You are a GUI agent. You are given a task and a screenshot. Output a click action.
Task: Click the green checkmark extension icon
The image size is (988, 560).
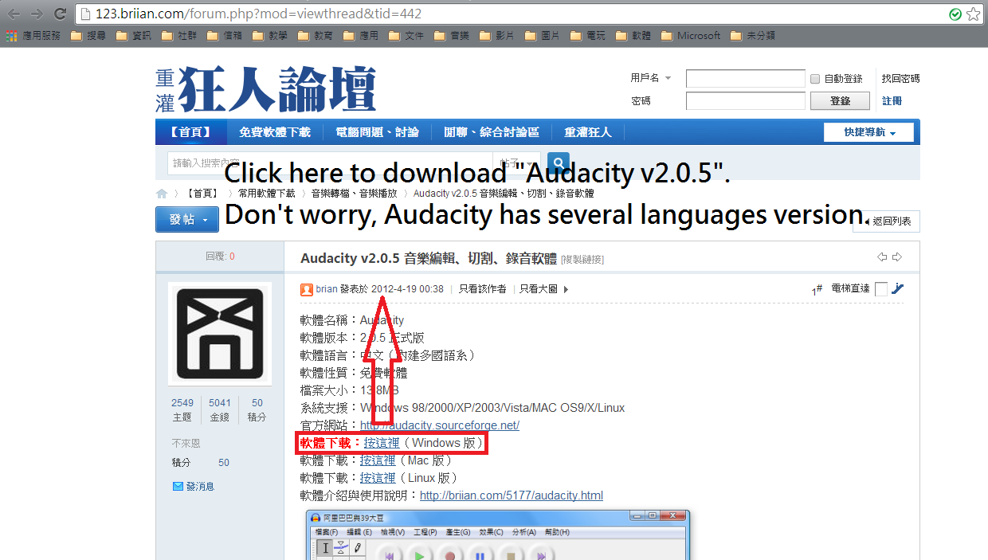pyautogui.click(x=955, y=14)
